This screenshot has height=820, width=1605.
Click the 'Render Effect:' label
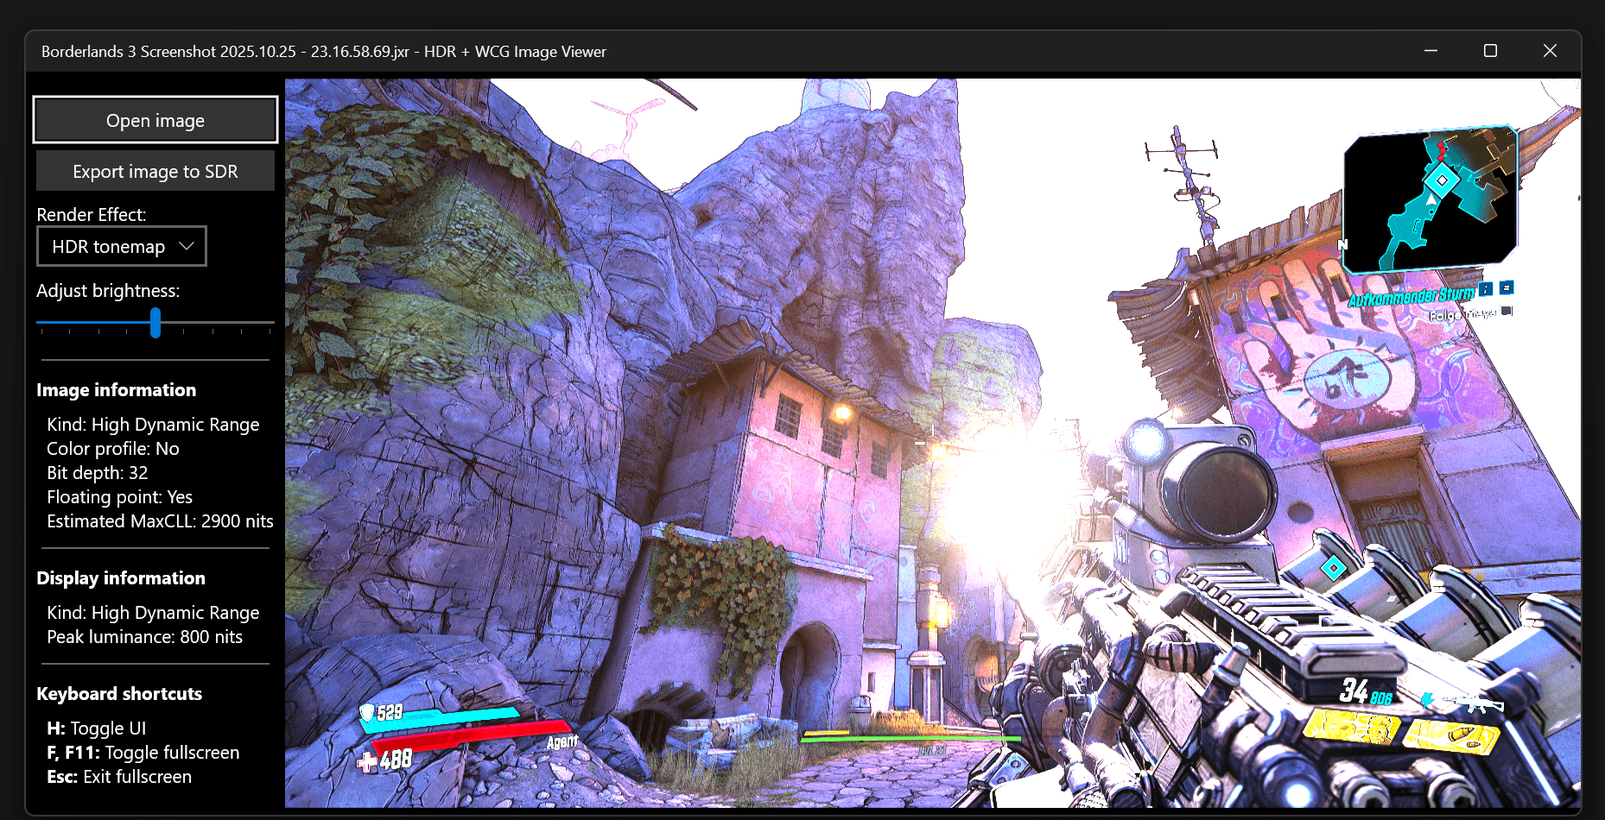click(92, 214)
